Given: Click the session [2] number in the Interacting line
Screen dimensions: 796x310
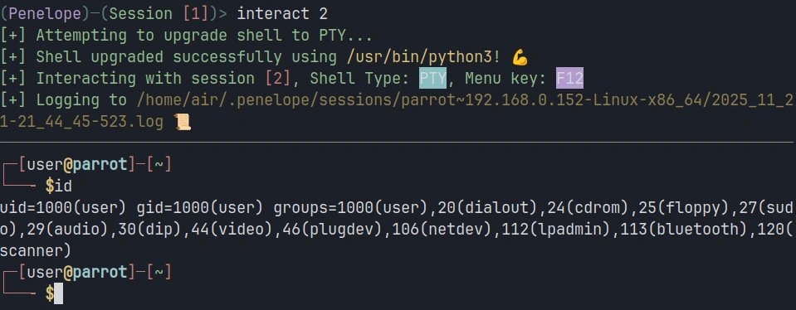Looking at the screenshot, I should 278,79.
